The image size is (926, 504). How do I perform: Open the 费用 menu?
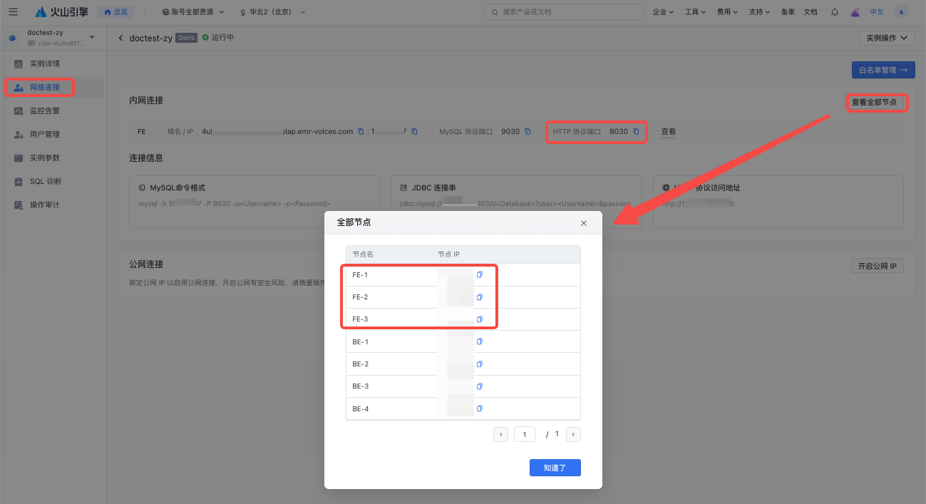(727, 12)
